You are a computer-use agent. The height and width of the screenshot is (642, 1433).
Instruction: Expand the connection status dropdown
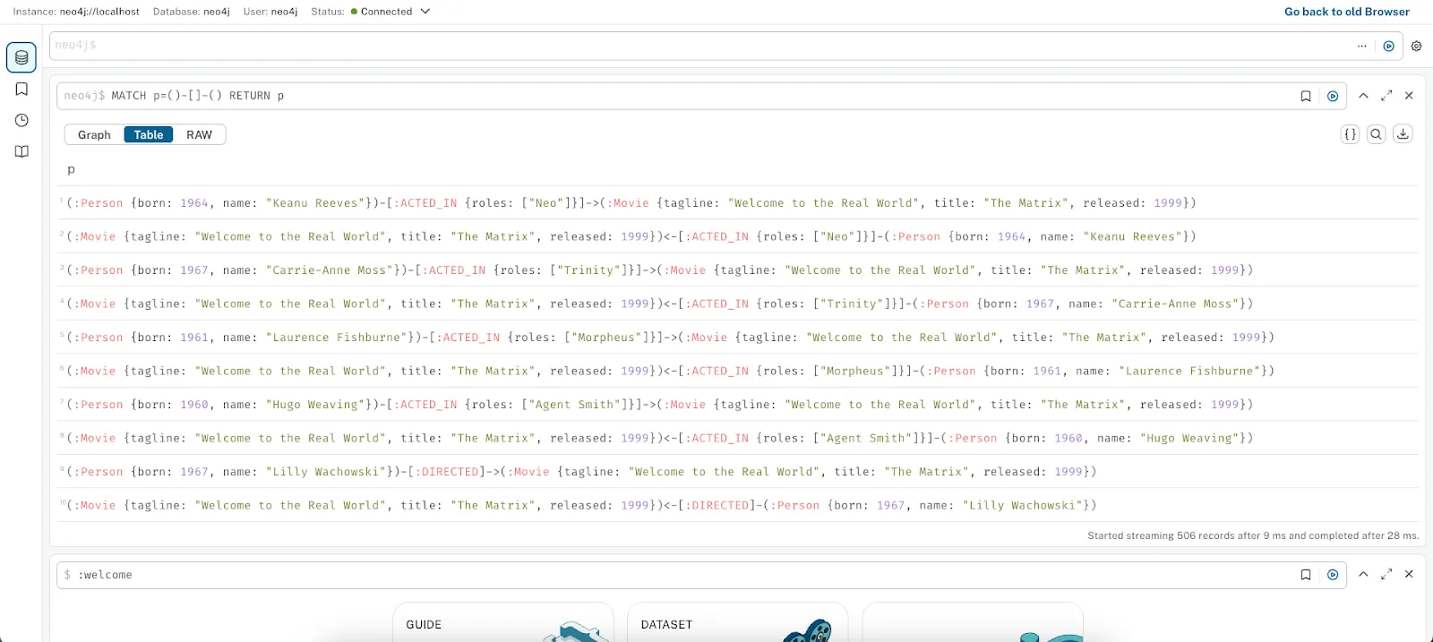(x=425, y=12)
